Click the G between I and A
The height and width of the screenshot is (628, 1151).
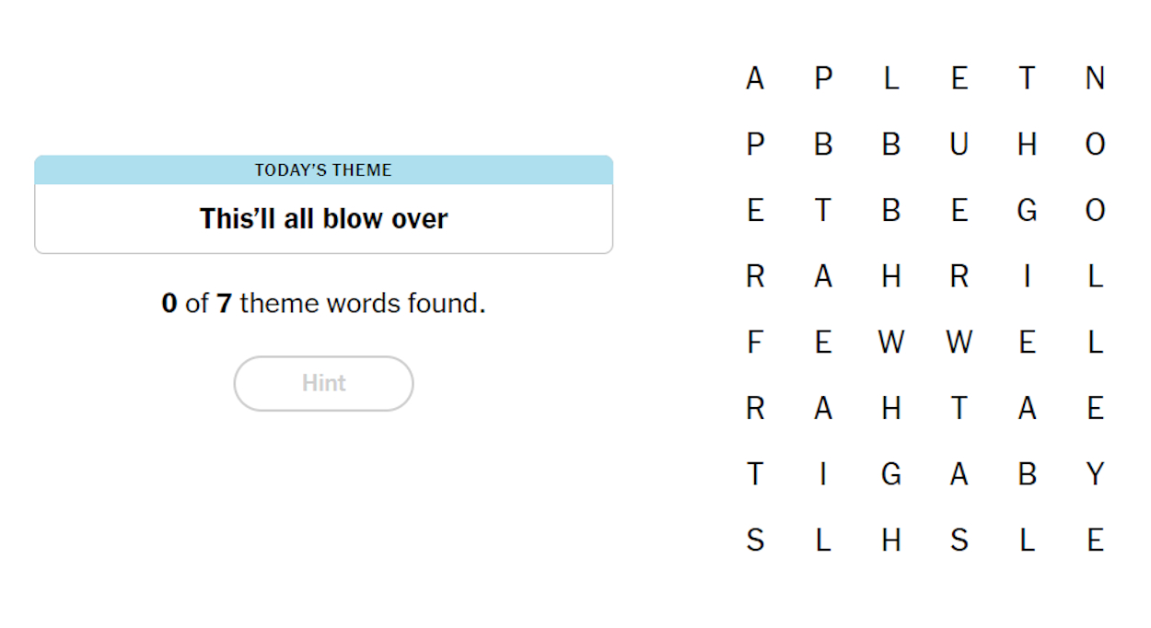pyautogui.click(x=891, y=474)
